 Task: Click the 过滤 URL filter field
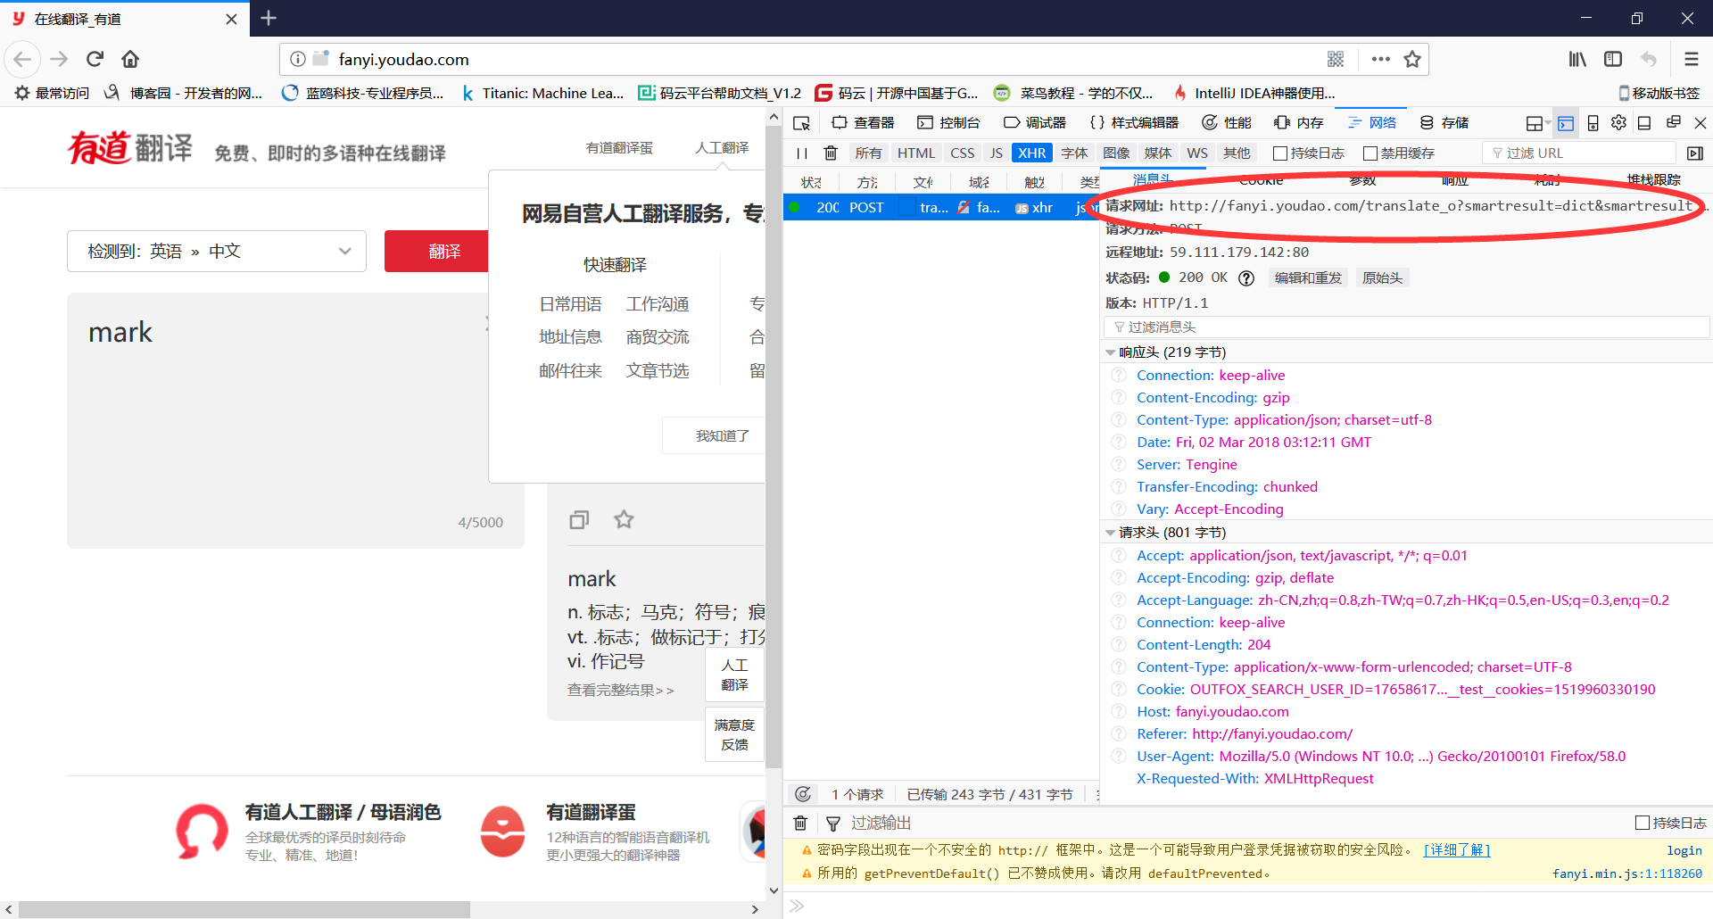[1578, 153]
